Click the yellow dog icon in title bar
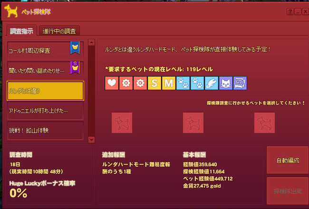 pos(11,11)
